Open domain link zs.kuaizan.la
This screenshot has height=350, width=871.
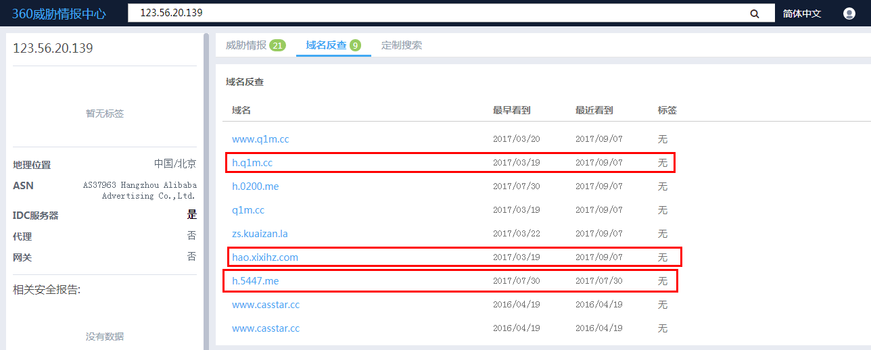coord(260,234)
